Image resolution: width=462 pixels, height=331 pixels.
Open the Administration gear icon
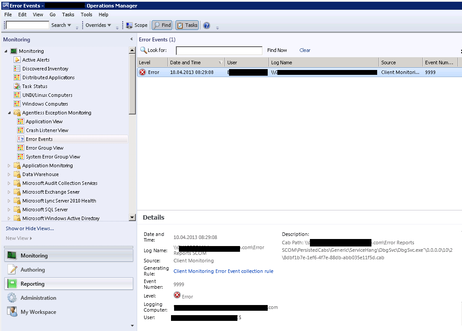(x=12, y=298)
